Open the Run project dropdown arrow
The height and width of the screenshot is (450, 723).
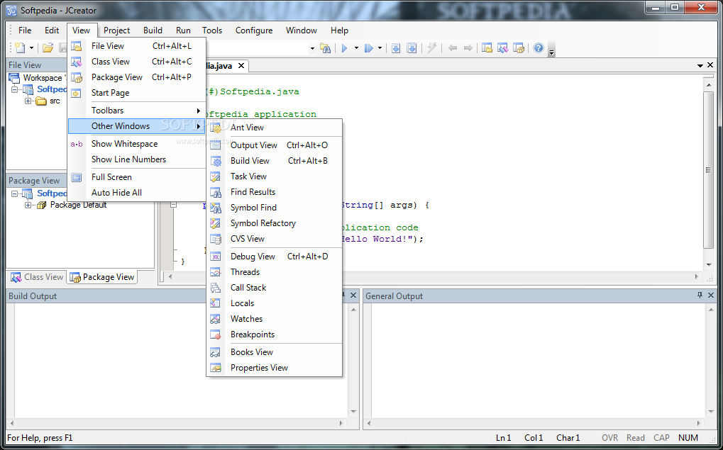coord(356,48)
